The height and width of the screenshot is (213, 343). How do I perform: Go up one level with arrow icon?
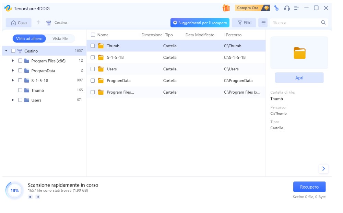[x=38, y=23]
